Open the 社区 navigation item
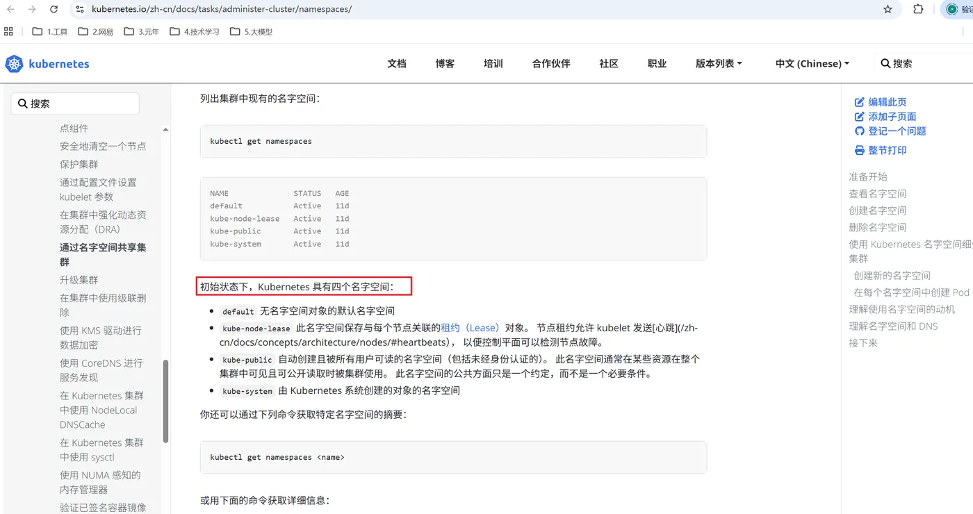 [x=609, y=63]
